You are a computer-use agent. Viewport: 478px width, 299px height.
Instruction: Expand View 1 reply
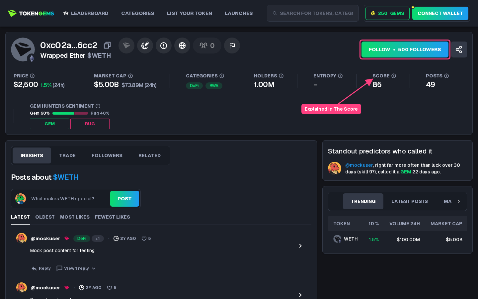[x=76, y=268]
